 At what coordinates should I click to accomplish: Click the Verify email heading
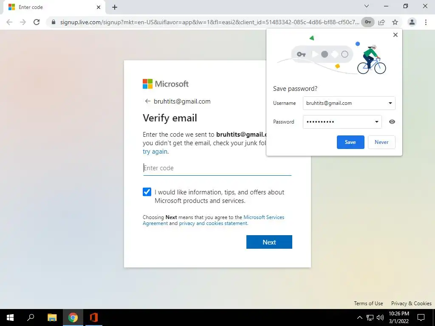click(x=170, y=118)
